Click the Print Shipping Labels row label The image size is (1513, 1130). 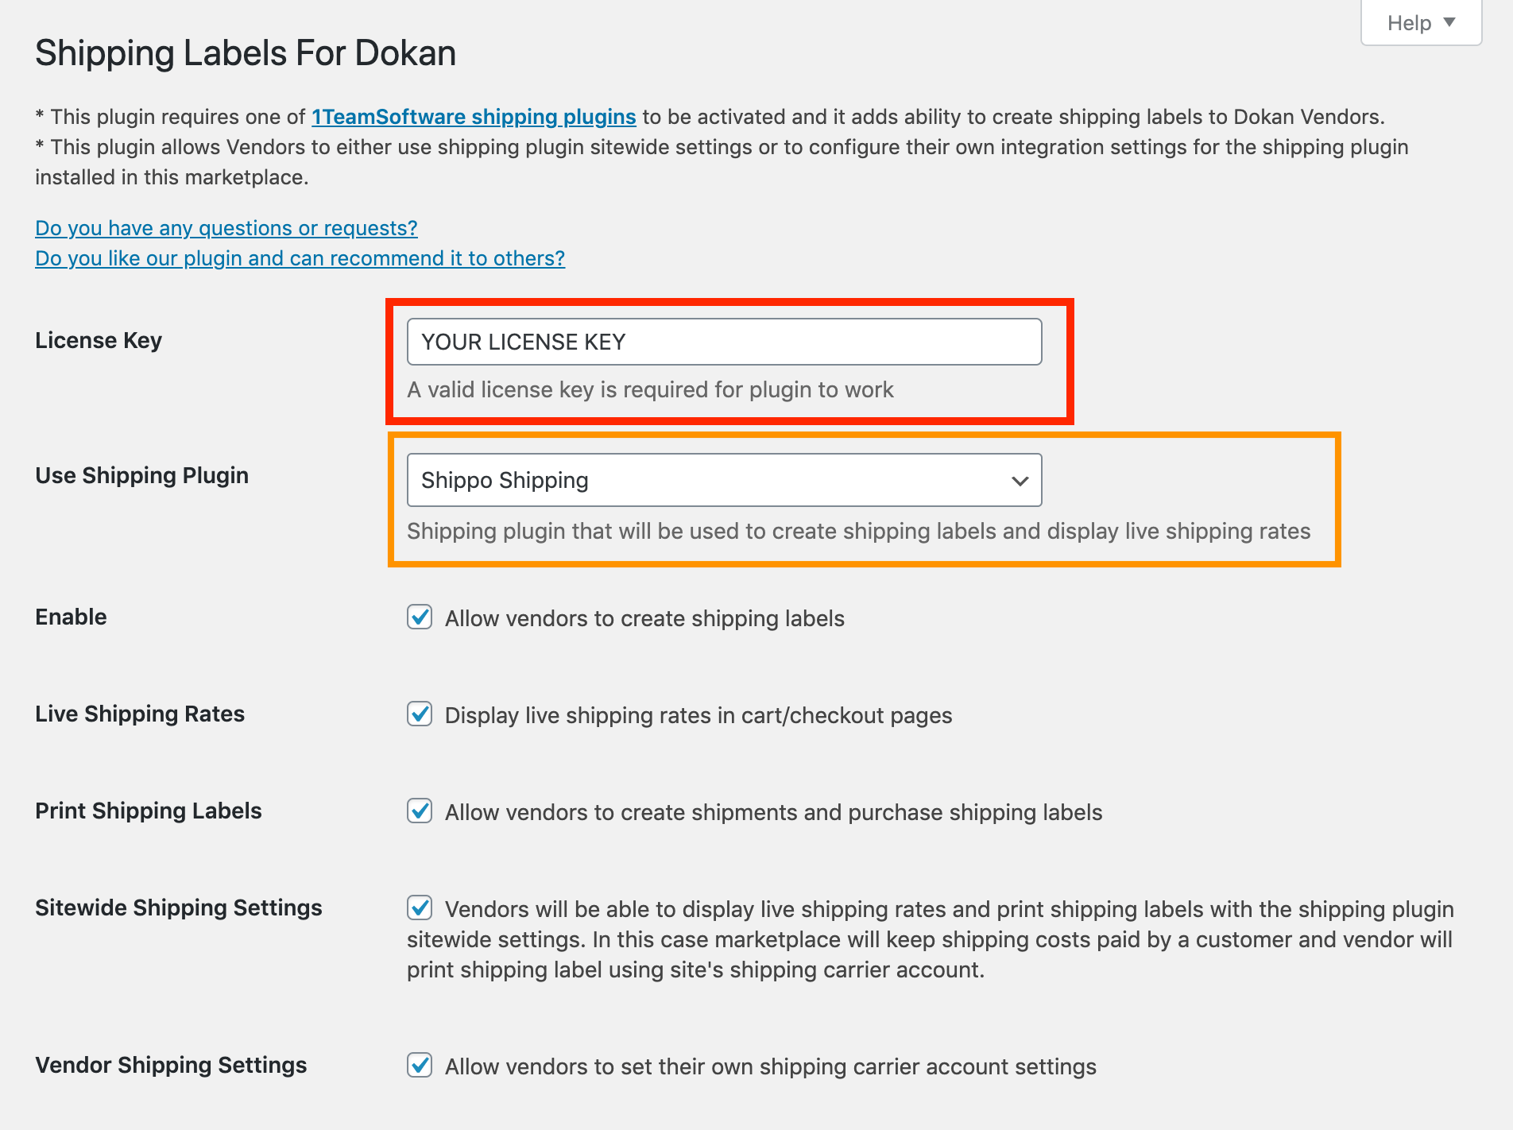[149, 811]
